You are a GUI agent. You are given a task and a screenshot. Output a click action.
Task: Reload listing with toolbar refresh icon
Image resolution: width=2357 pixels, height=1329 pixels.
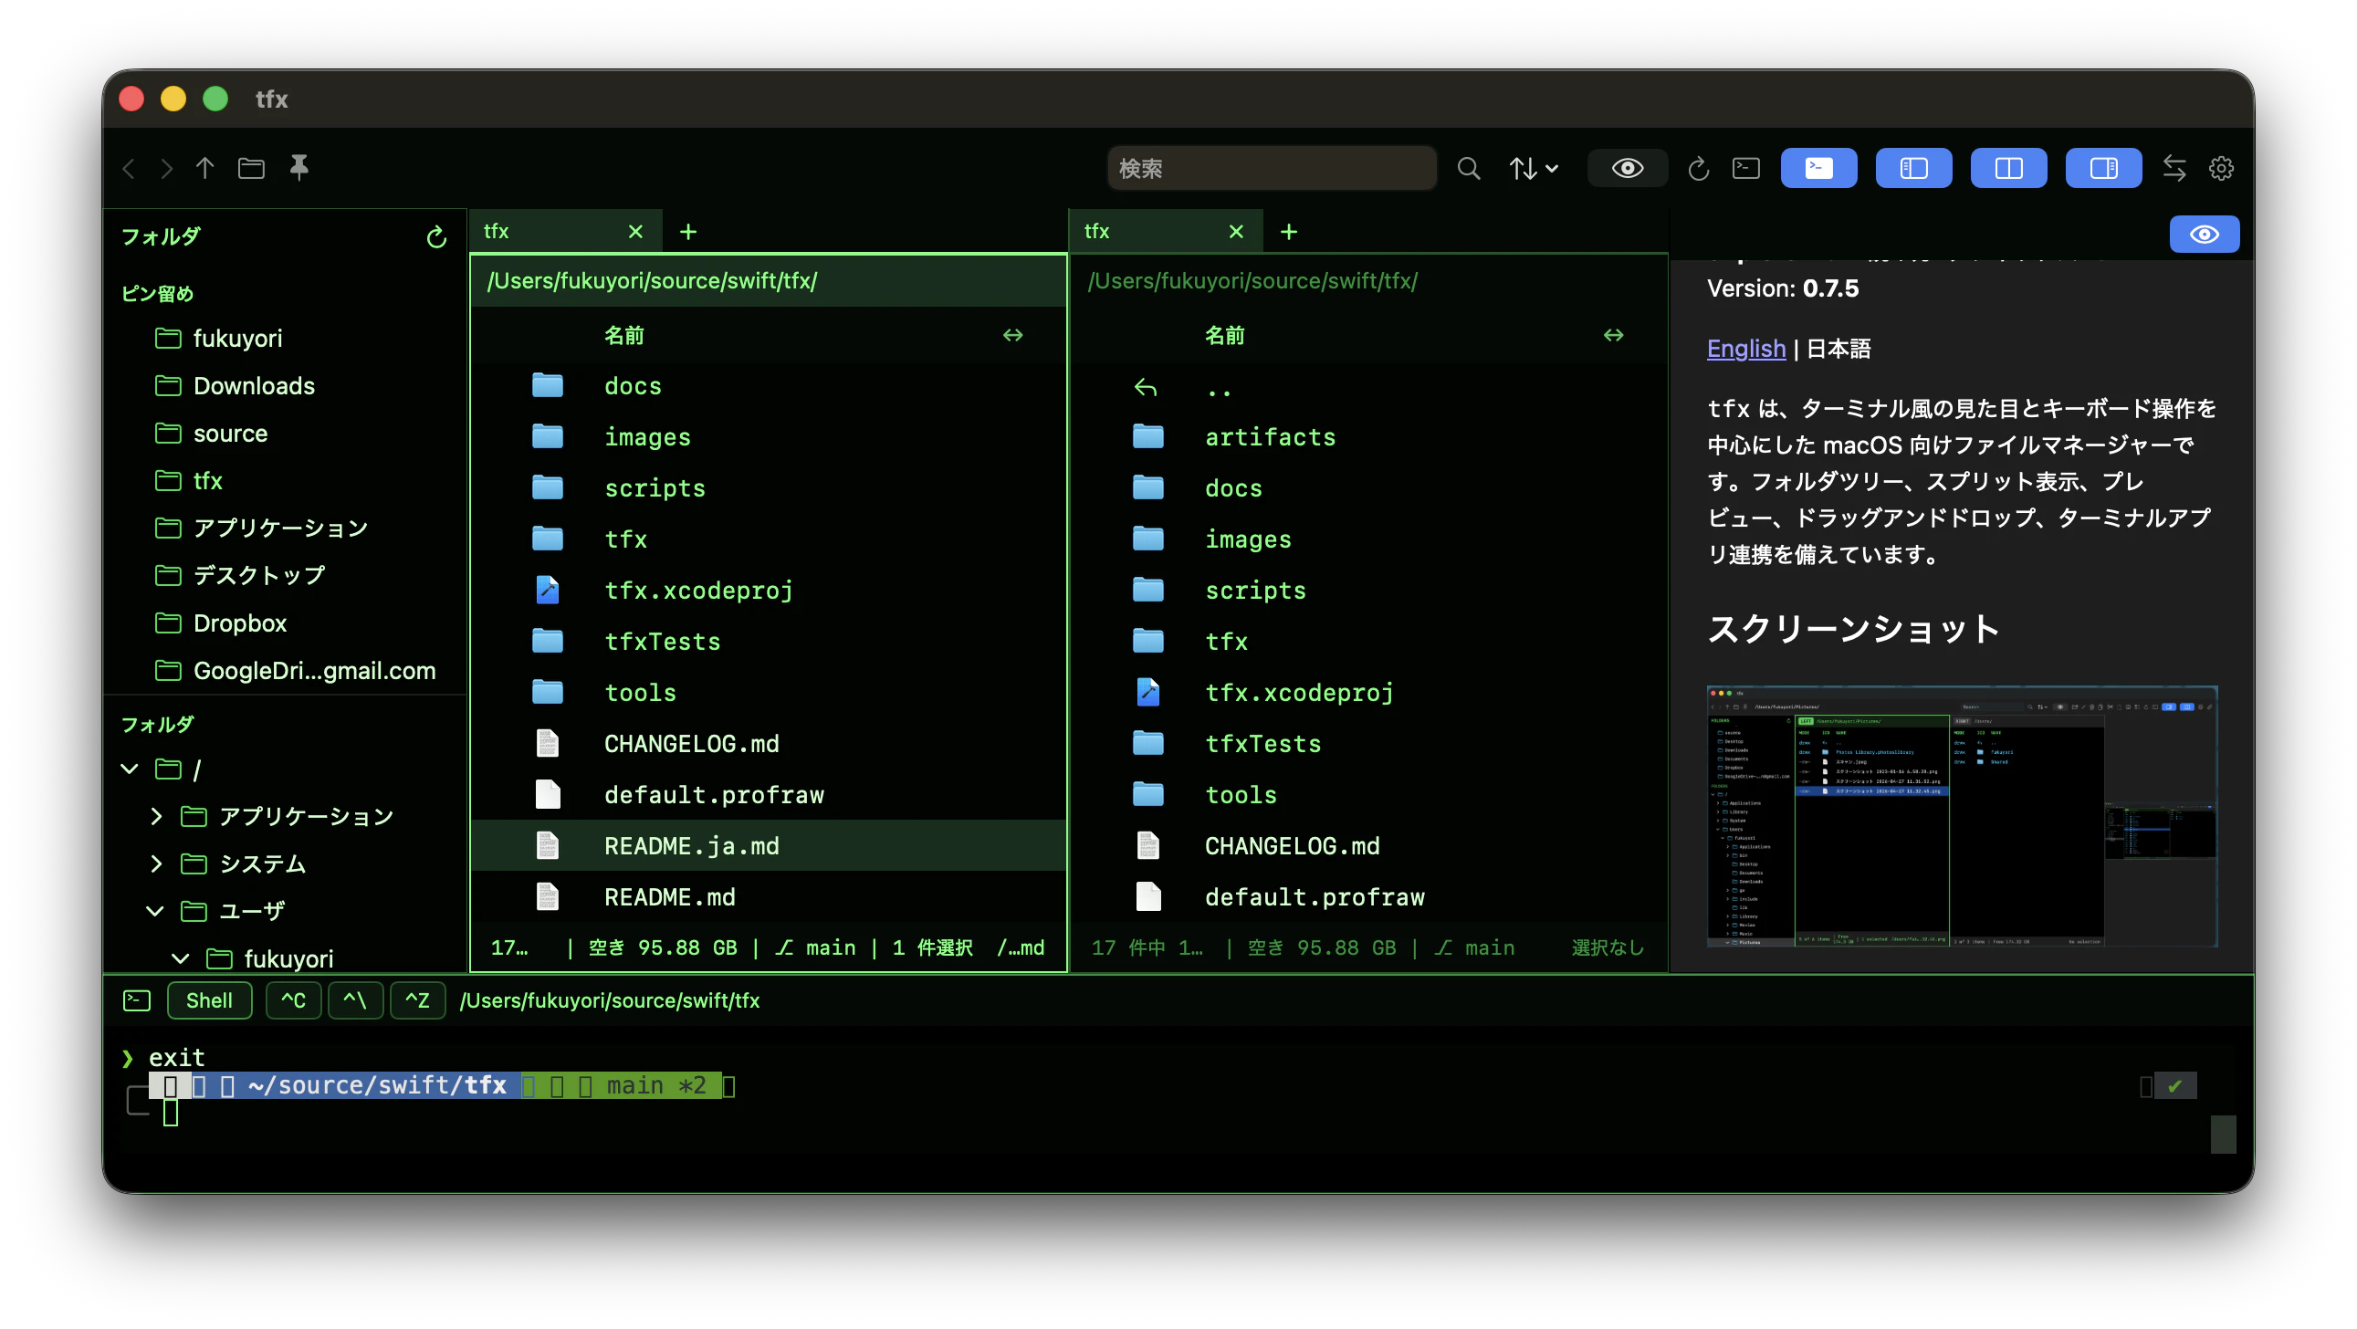1698,168
